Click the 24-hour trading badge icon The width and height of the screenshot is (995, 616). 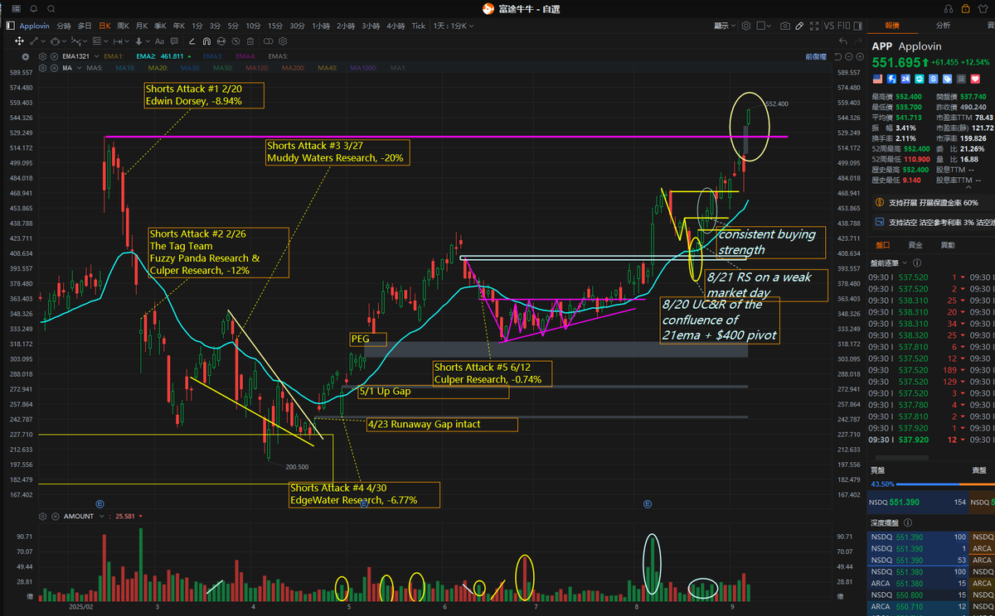pyautogui.click(x=905, y=79)
